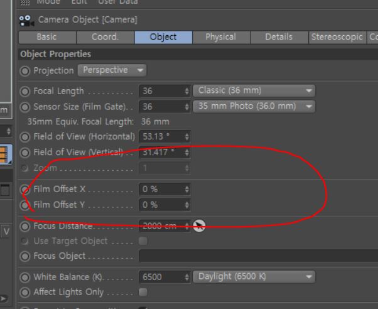
Task: Enable the Affect Lights Only checkbox
Action: coord(143,292)
